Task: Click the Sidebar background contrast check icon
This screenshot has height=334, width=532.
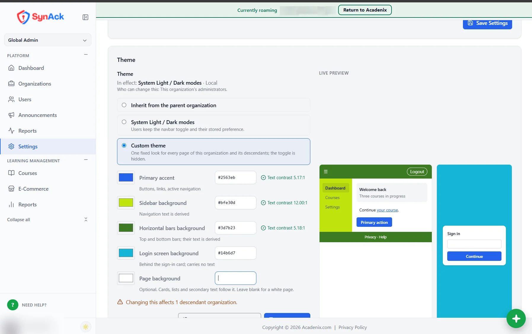Action: (x=263, y=203)
